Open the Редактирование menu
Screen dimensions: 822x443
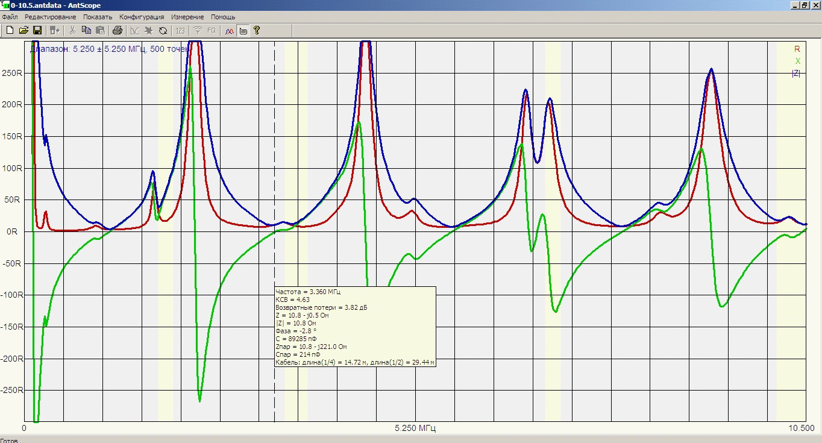pos(51,17)
